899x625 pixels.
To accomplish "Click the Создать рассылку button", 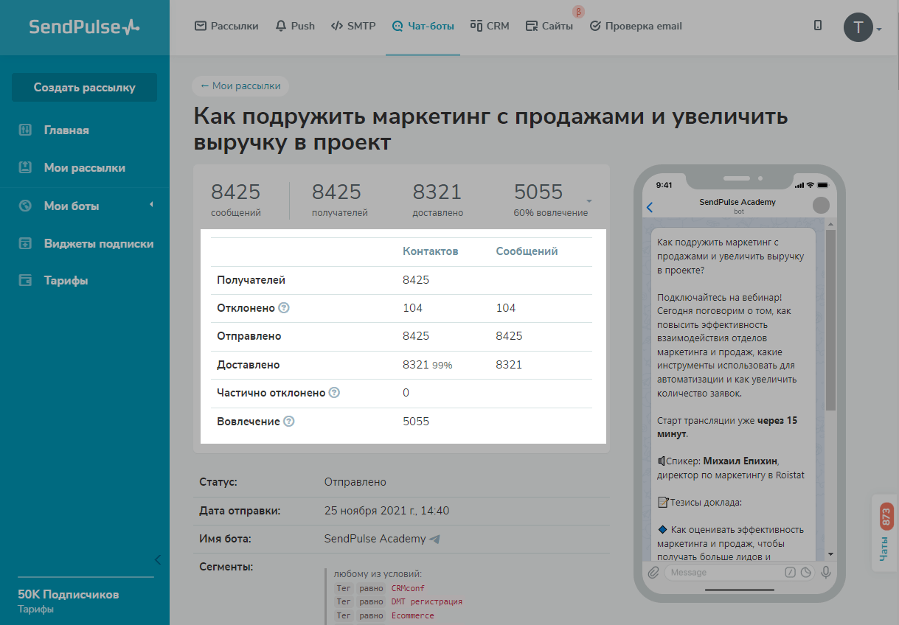I will [x=84, y=87].
